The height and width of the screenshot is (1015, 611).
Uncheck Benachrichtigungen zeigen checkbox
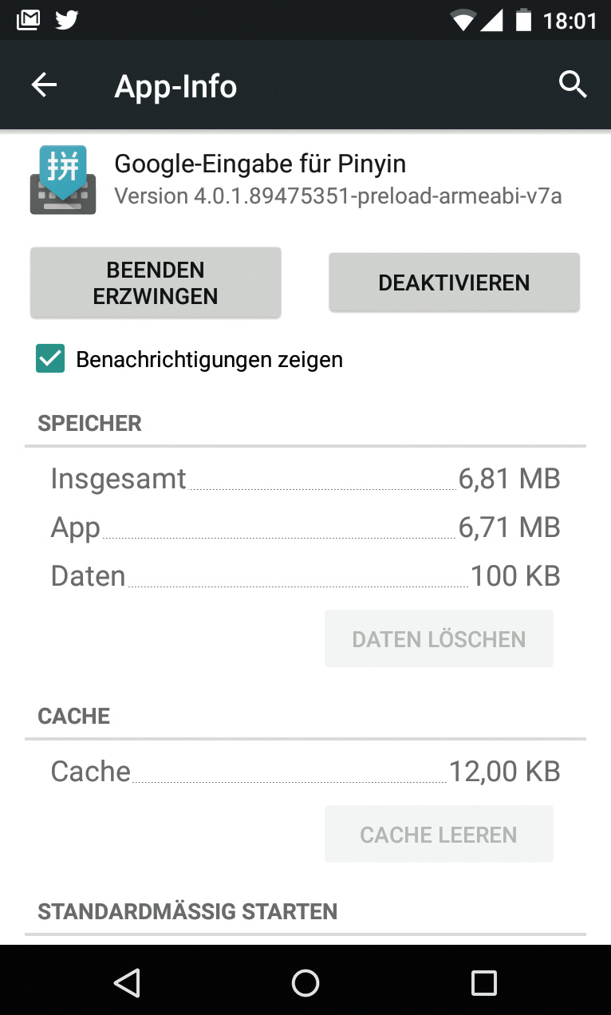(50, 359)
